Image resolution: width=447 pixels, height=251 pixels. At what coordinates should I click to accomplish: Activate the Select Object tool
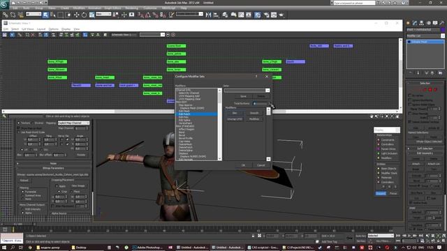click(45, 15)
